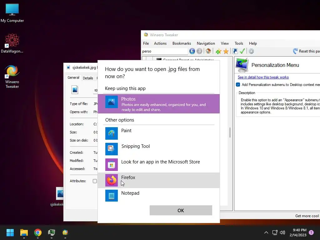Open File Explorer from taskbar
The image size is (320, 240).
pyautogui.click(x=24, y=232)
